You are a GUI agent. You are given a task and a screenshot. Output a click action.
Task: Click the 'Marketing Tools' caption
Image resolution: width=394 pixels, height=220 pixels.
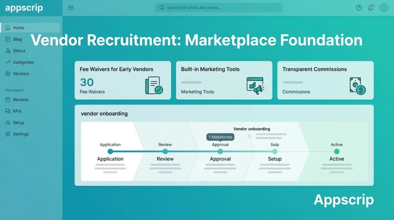pos(197,92)
